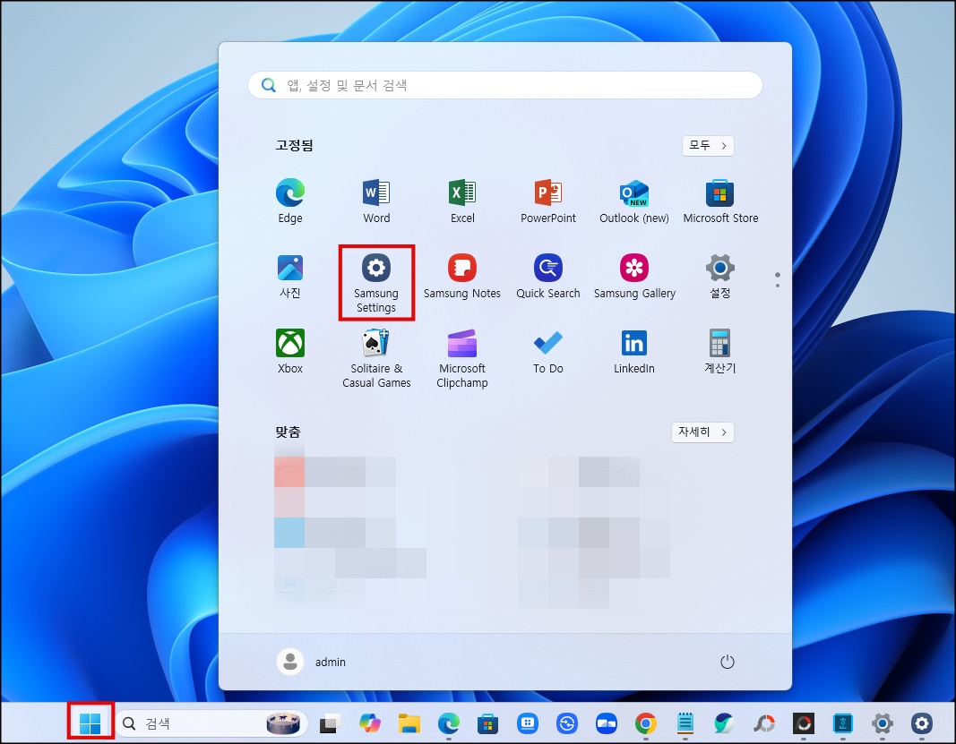Open Edge from pinned apps
This screenshot has height=744, width=956.
[290, 201]
